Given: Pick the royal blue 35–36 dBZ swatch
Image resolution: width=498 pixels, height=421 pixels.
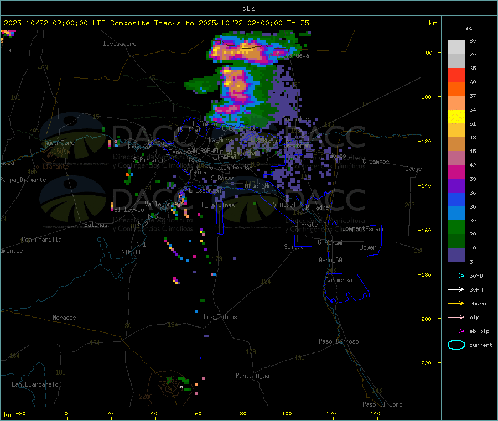Looking at the screenshot, I should 456,199.
